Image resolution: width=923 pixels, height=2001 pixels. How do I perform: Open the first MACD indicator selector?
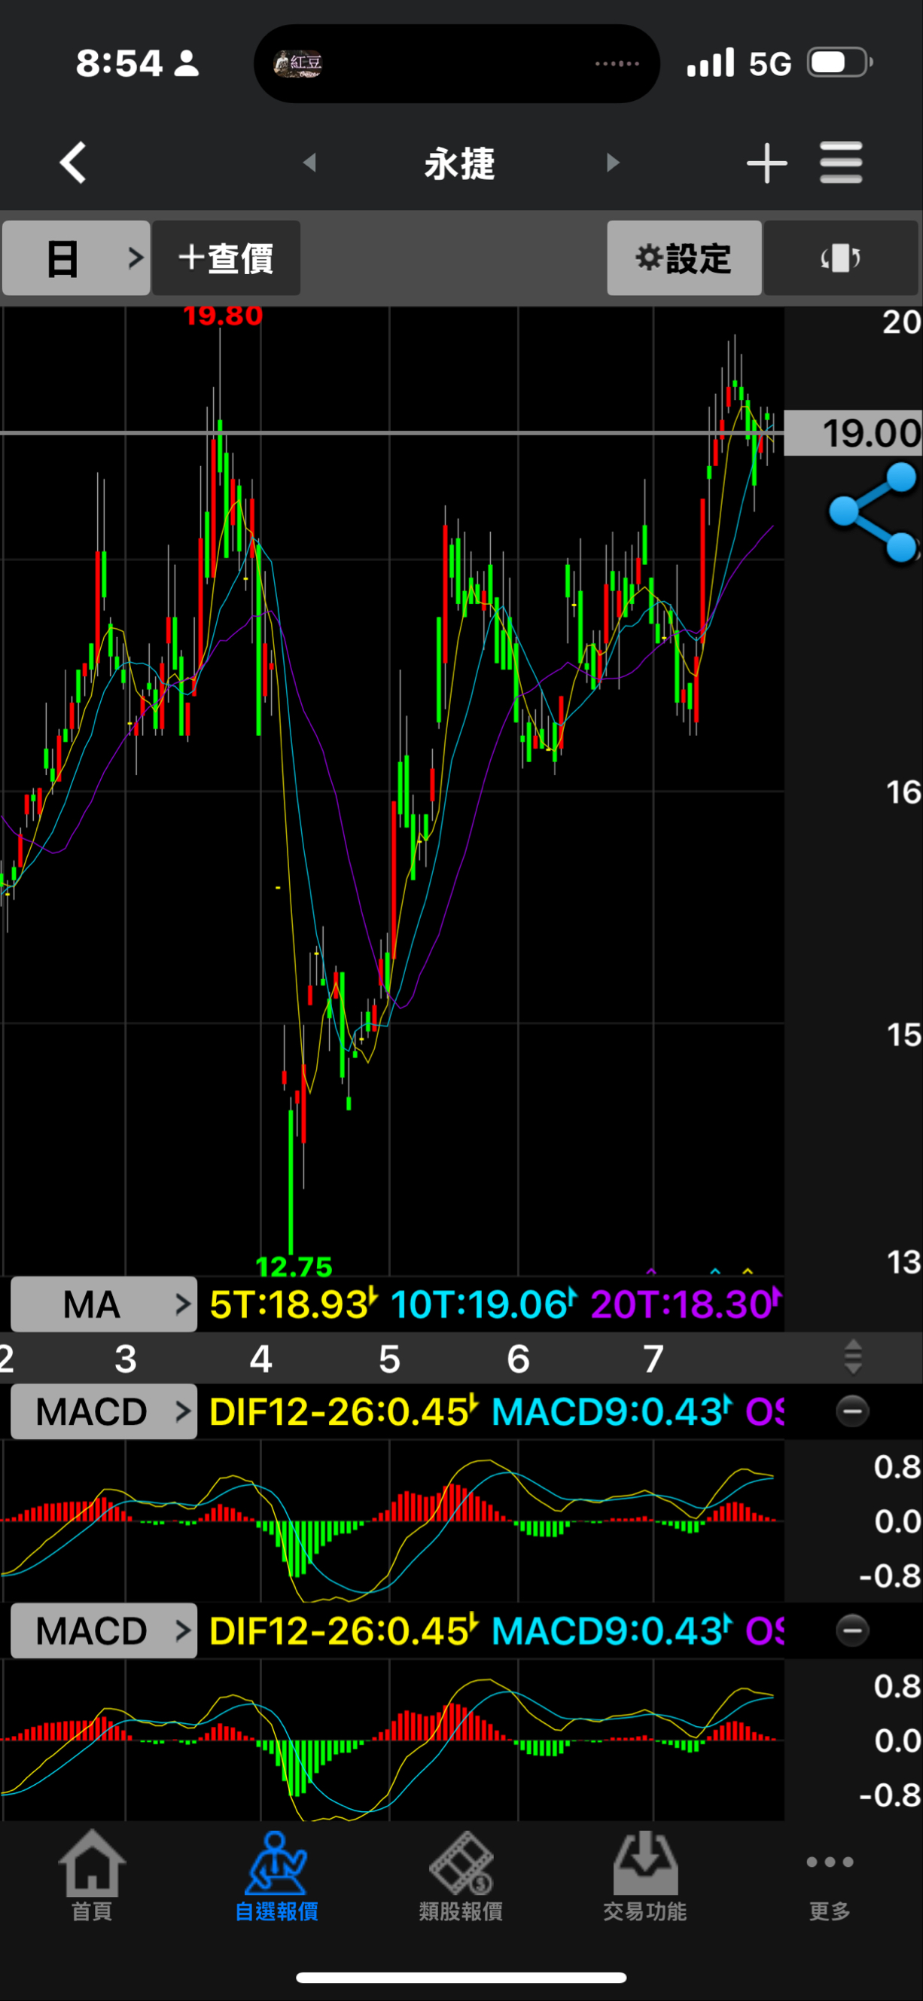[104, 1411]
